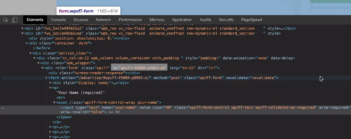The height and width of the screenshot is (139, 351).
Task: Open the three-dots menu beside input row
Action: click(x=3, y=108)
